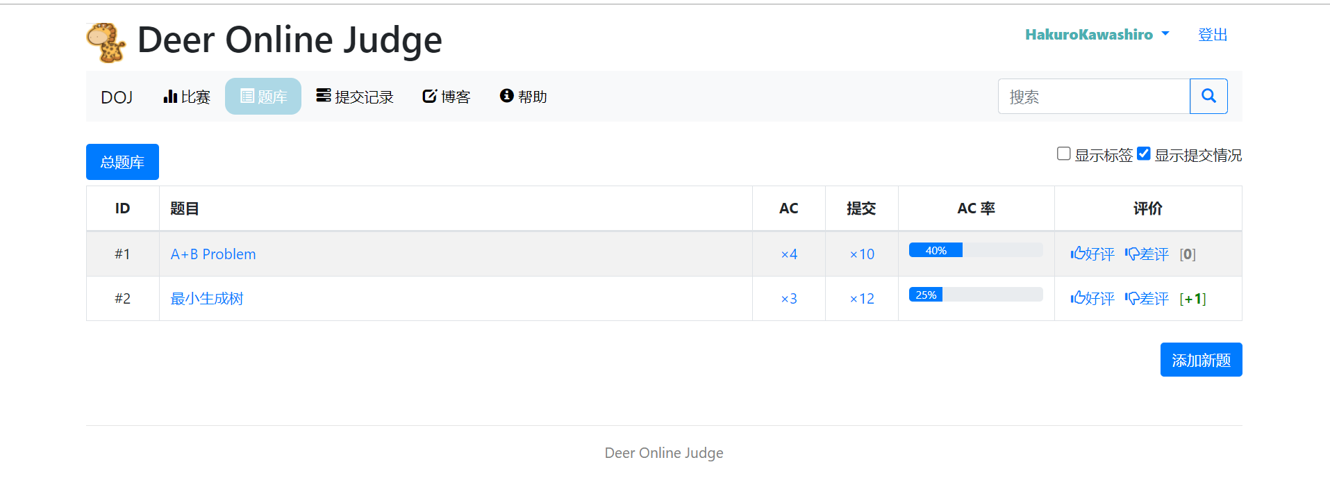
Task: Click thumbs-up 好评 for A+B Problem
Action: pyautogui.click(x=1092, y=254)
